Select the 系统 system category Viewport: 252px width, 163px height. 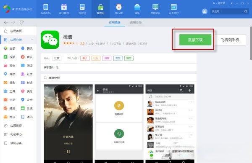tap(27, 108)
